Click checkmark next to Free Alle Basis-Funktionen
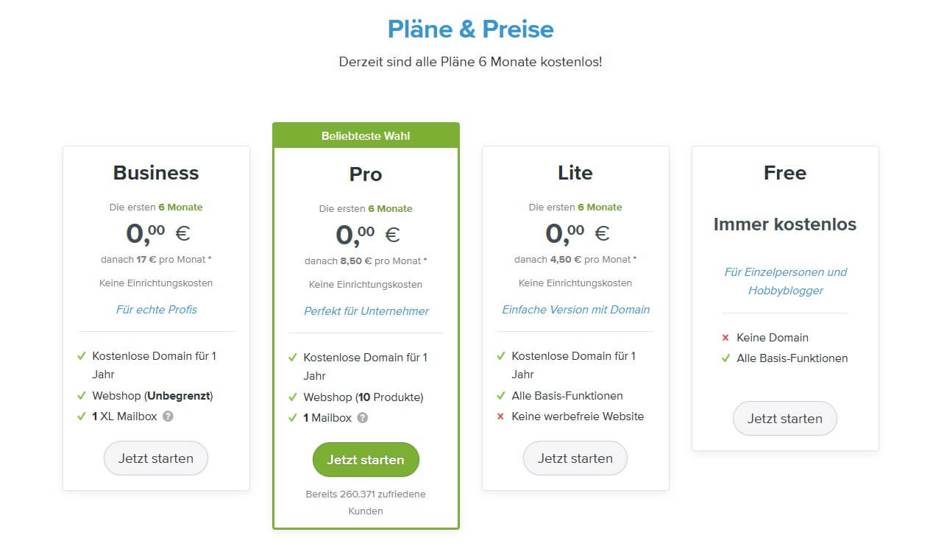944x546 pixels. [725, 358]
